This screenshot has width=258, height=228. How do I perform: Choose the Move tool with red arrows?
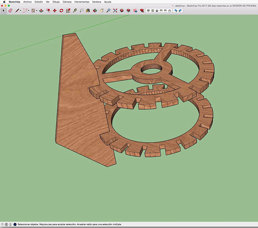click(x=54, y=10)
